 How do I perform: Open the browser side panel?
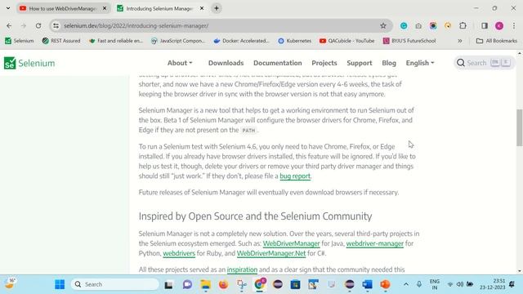[485, 25]
